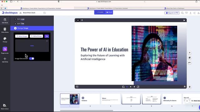
Task: Select the third layout variation dot
Action: [x=134, y=87]
